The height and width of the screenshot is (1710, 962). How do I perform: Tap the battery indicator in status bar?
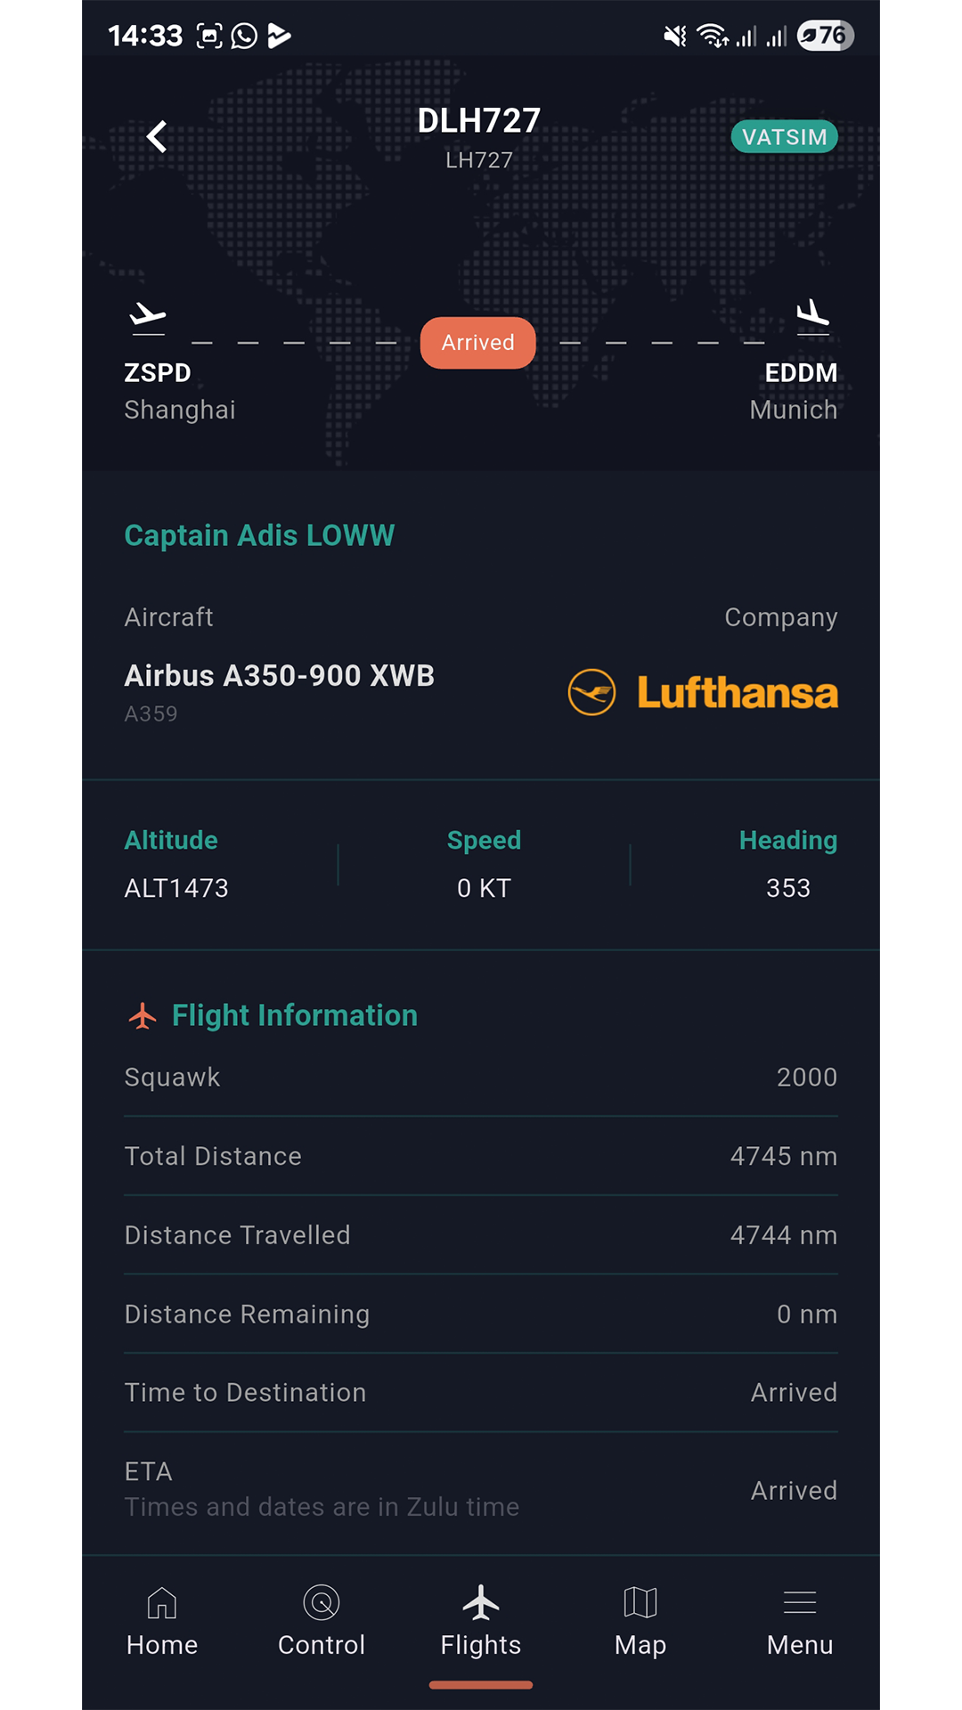(826, 36)
